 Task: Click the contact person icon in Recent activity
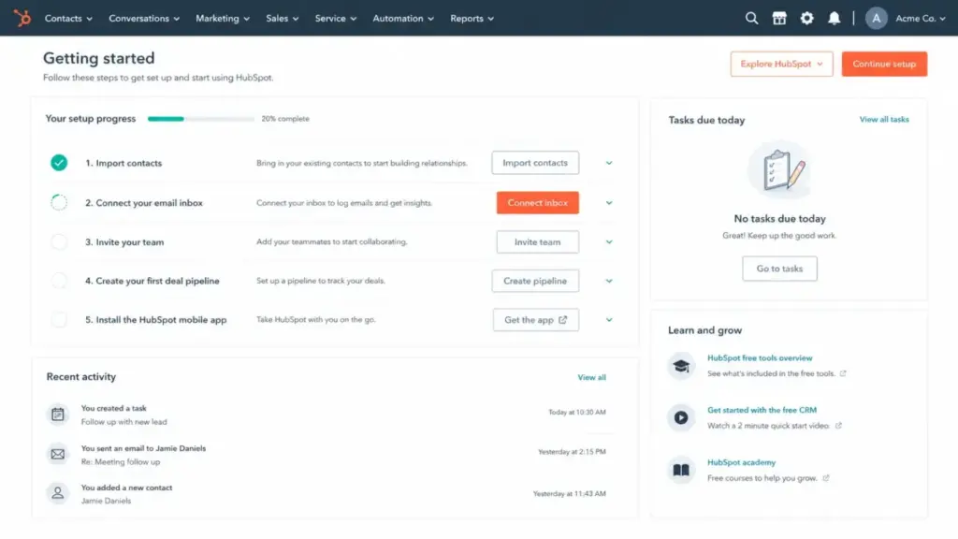[57, 493]
